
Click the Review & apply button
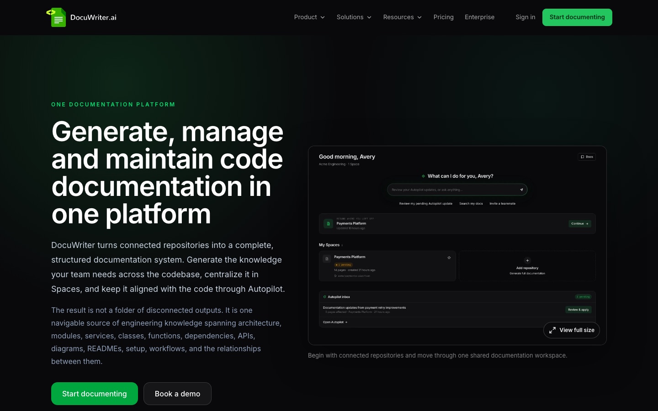point(578,310)
